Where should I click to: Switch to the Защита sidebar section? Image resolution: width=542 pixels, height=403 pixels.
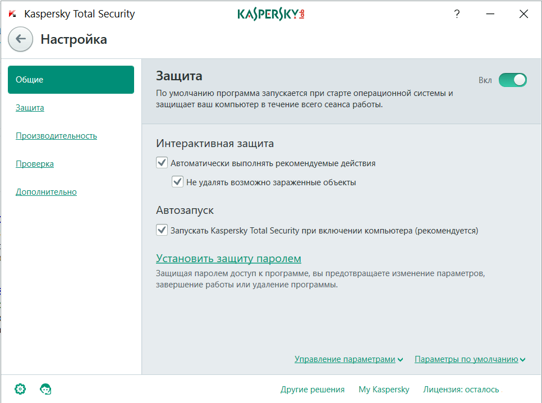tap(30, 107)
